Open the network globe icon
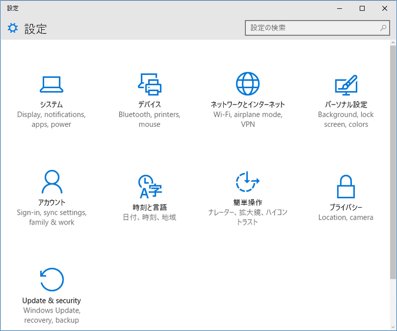This screenshot has width=397, height=331. click(248, 84)
